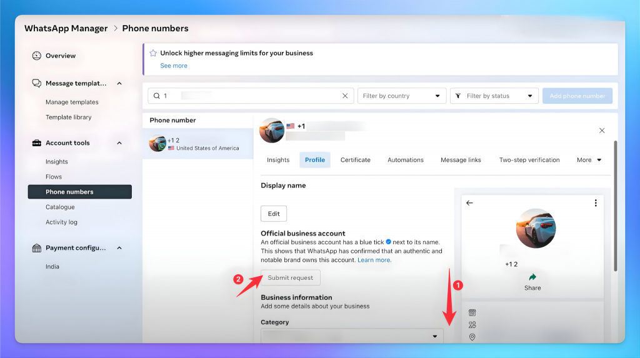
Task: Click the Account tools briefcase icon
Action: pyautogui.click(x=36, y=143)
